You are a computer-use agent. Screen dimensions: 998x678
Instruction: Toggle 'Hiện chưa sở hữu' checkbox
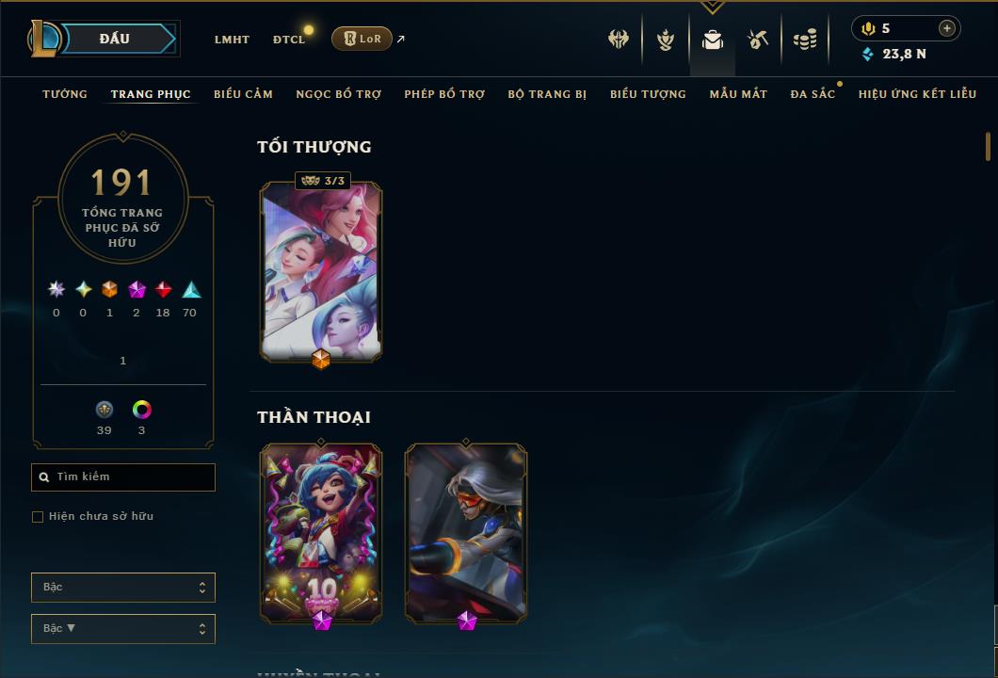coord(38,517)
